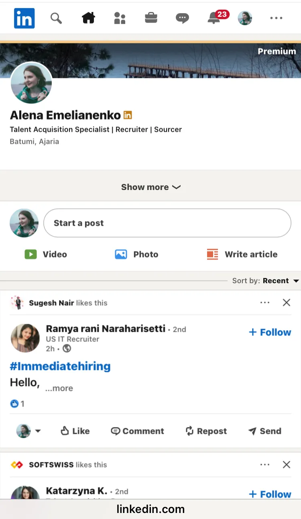
Task: Click the Start a post field
Action: pyautogui.click(x=167, y=223)
